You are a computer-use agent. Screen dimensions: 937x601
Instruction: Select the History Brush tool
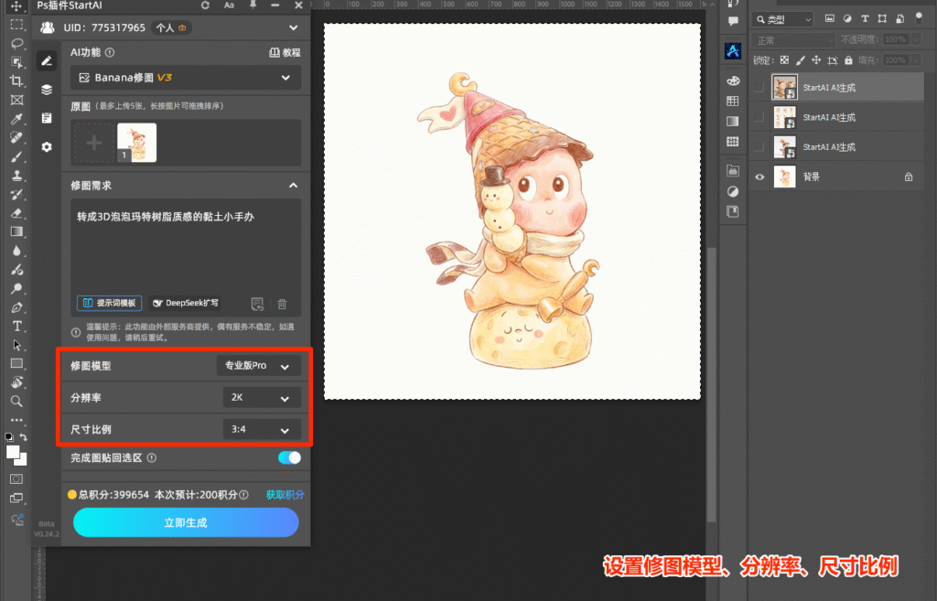(16, 194)
